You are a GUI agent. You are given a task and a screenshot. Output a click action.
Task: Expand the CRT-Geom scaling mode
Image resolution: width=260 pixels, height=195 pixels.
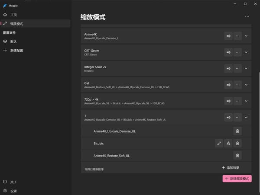247,52
